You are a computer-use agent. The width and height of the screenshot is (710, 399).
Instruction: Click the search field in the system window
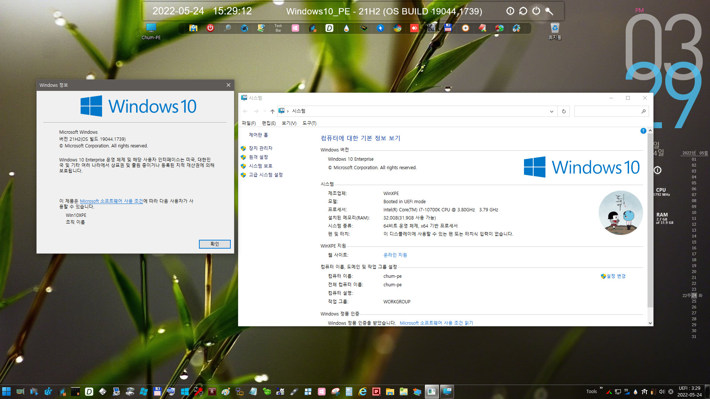611,111
